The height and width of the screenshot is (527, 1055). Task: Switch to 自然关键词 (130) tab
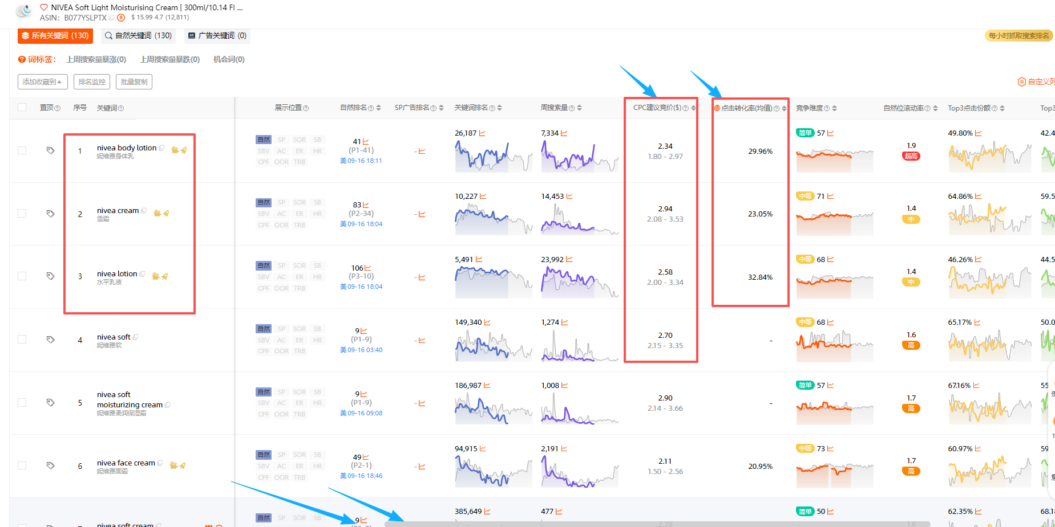tap(138, 36)
